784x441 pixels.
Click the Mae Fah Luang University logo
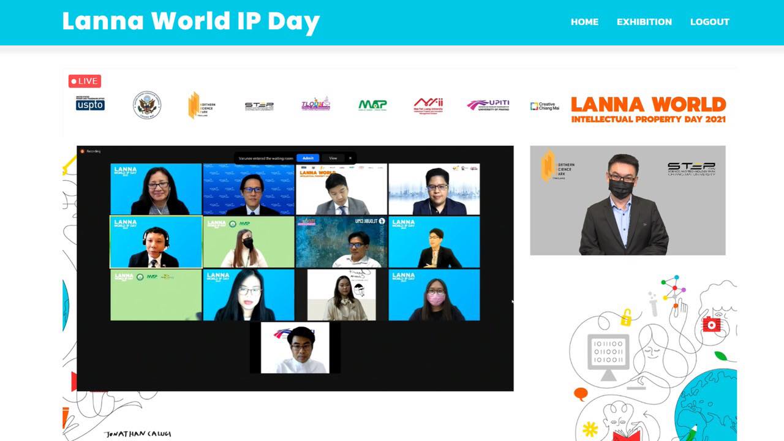428,105
